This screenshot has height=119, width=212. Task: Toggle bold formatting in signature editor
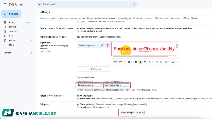tap(136, 62)
